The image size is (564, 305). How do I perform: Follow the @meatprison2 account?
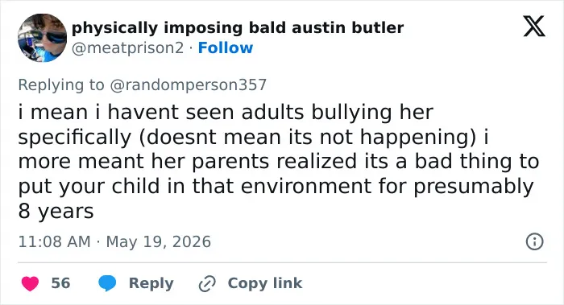click(x=226, y=47)
